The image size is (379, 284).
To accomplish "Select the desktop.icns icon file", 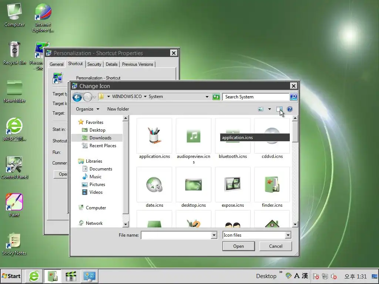I will click(x=193, y=185).
